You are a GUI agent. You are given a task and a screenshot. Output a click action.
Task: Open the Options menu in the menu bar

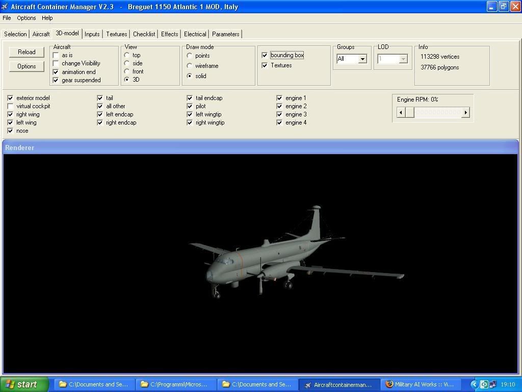[x=27, y=18]
